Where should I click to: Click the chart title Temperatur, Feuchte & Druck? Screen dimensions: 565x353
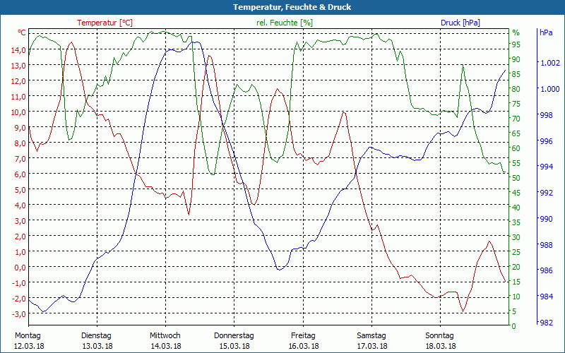click(x=282, y=7)
